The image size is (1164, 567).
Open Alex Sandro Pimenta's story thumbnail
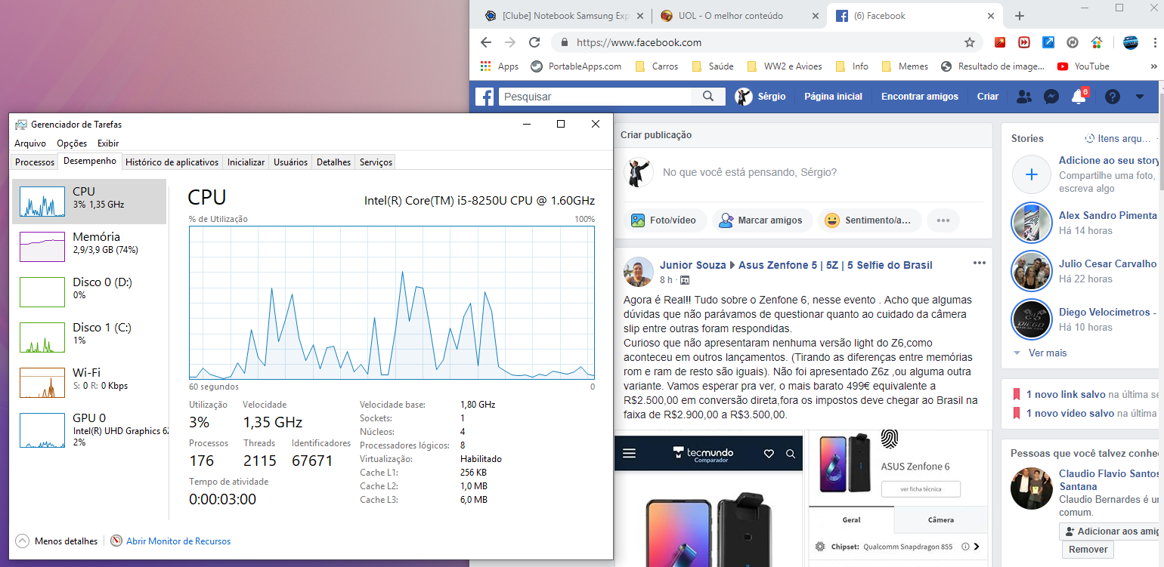1032,223
